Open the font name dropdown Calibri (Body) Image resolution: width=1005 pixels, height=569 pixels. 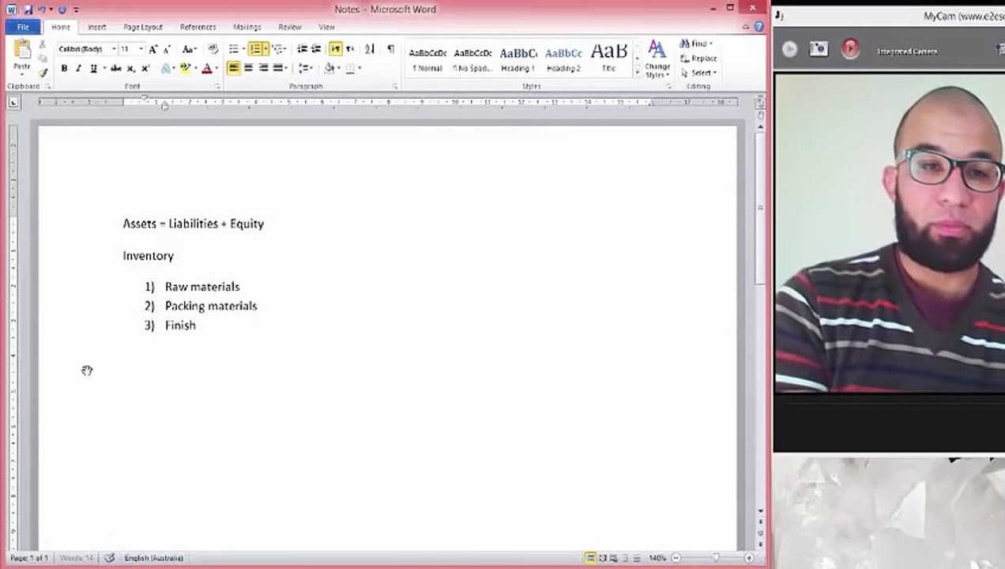point(113,49)
